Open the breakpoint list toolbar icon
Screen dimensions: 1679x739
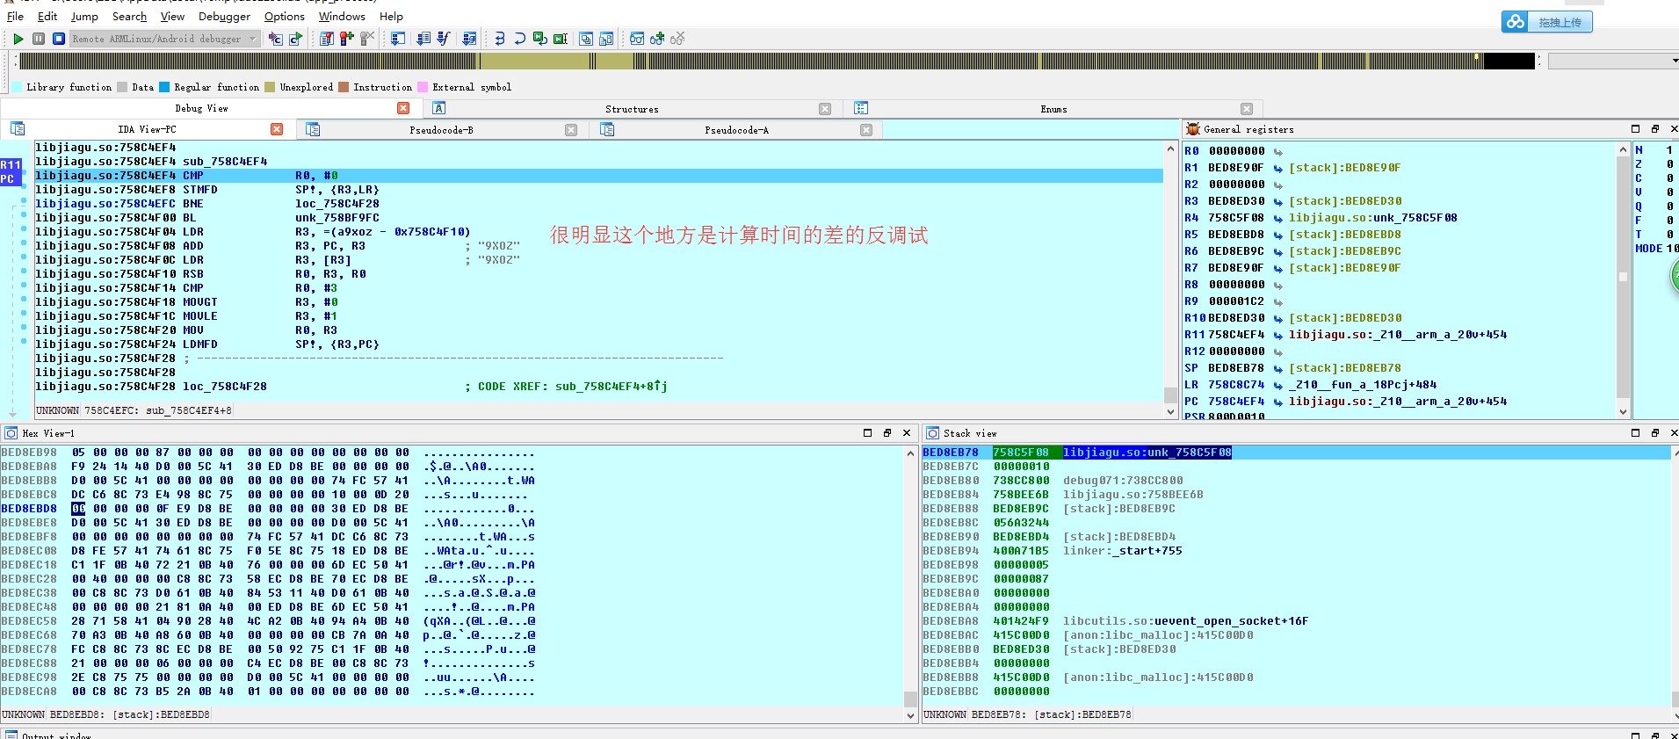point(327,39)
